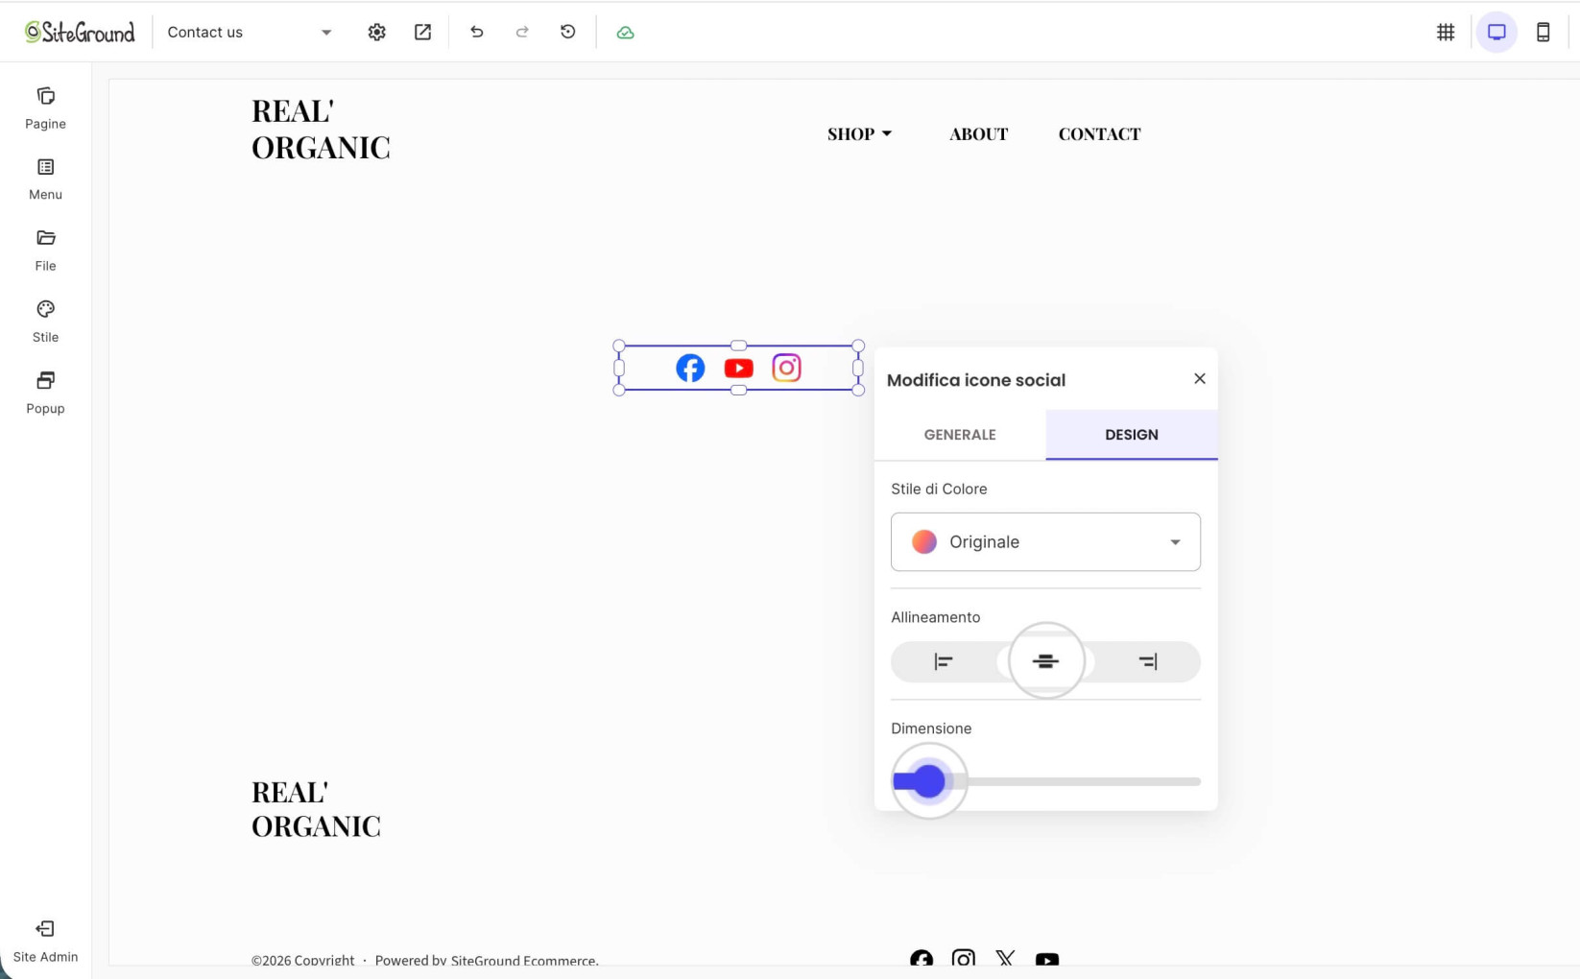Align social icons to the center
The width and height of the screenshot is (1580, 979).
click(x=1045, y=661)
